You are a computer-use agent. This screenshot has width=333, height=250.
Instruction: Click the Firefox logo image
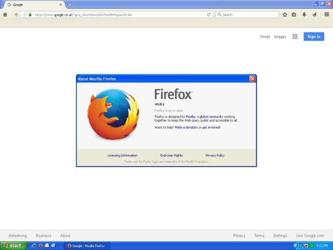(114, 114)
